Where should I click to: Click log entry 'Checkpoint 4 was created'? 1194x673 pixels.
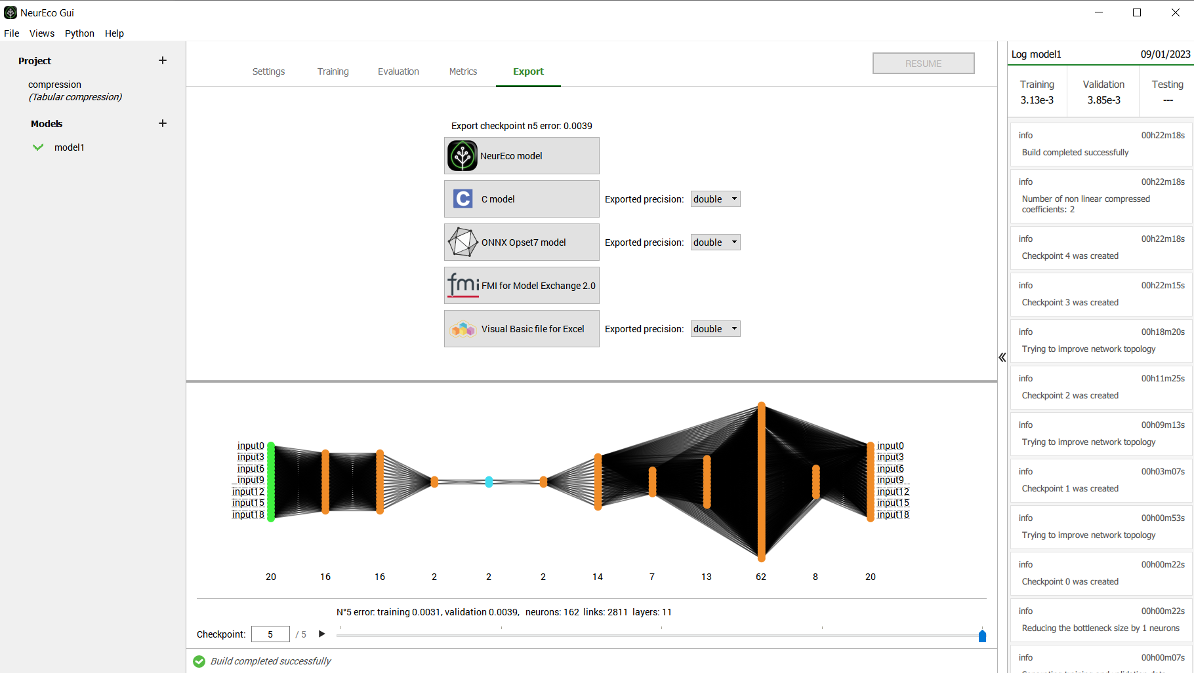point(1101,248)
